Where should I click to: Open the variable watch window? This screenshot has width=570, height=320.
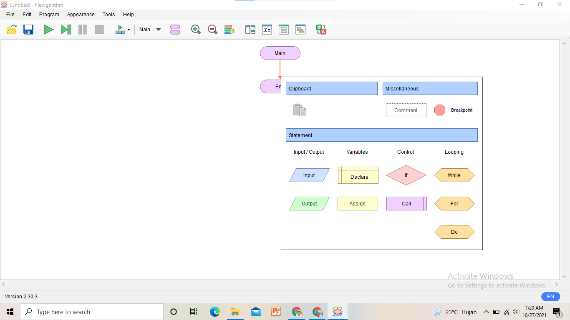[x=267, y=29]
